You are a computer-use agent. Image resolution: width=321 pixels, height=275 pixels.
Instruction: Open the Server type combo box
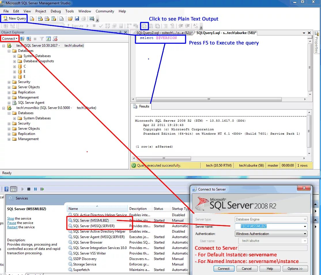[x=271, y=219]
